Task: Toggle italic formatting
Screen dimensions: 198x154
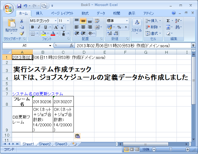Action: (39, 27)
